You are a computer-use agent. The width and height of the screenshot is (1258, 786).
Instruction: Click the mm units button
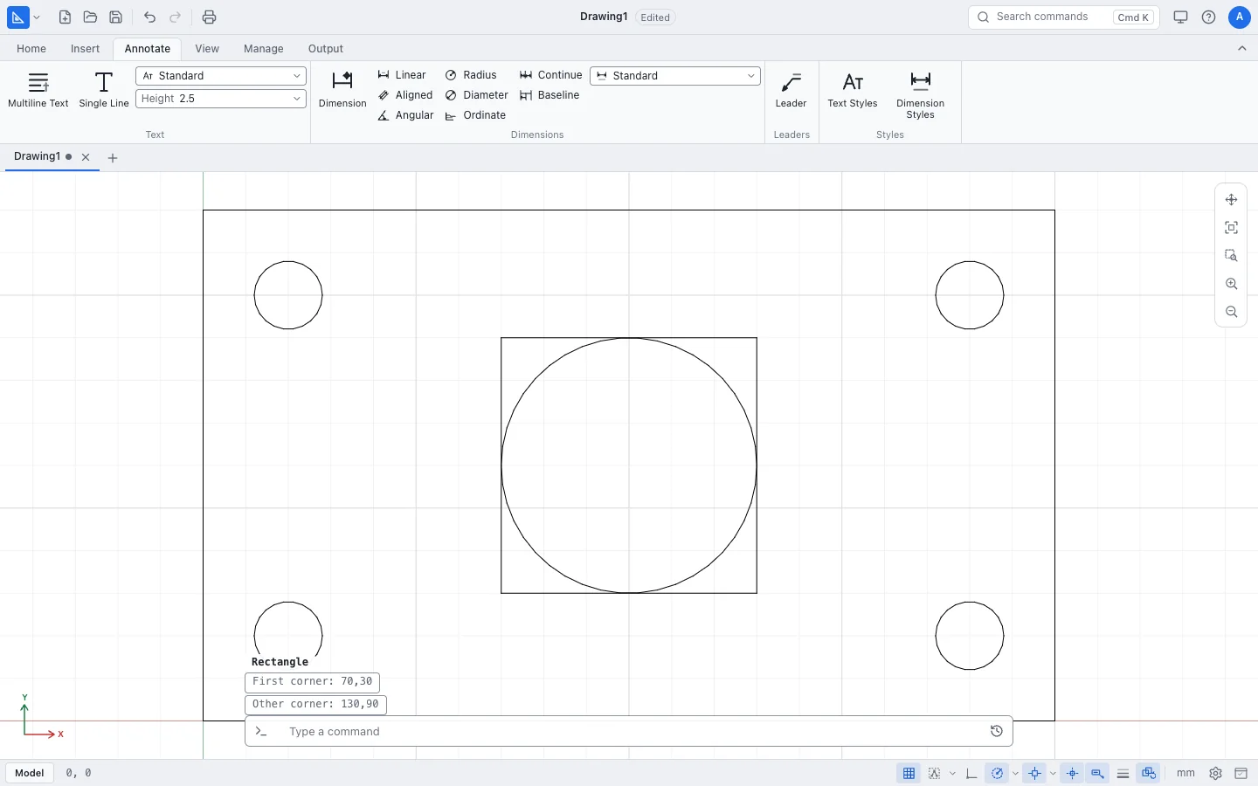click(1185, 773)
